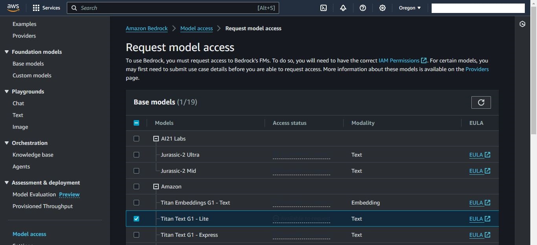Collapse the Assessment & deployment sidebar section

pyautogui.click(x=7, y=183)
